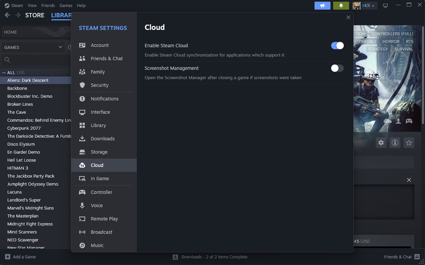
Task: Click the Add a Game button
Action: (x=20, y=257)
